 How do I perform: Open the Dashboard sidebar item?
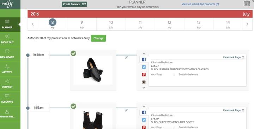click(7, 54)
